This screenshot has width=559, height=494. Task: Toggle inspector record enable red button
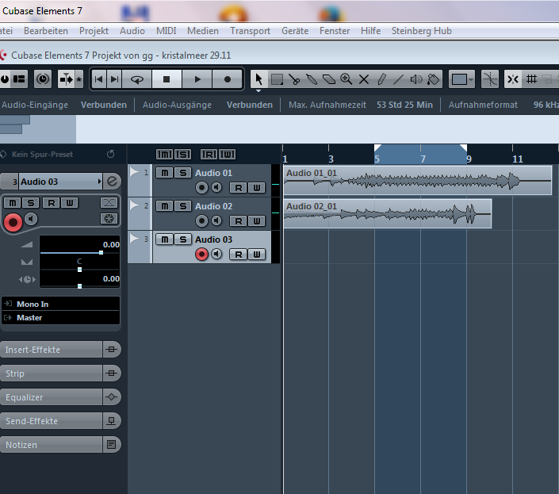tap(13, 222)
